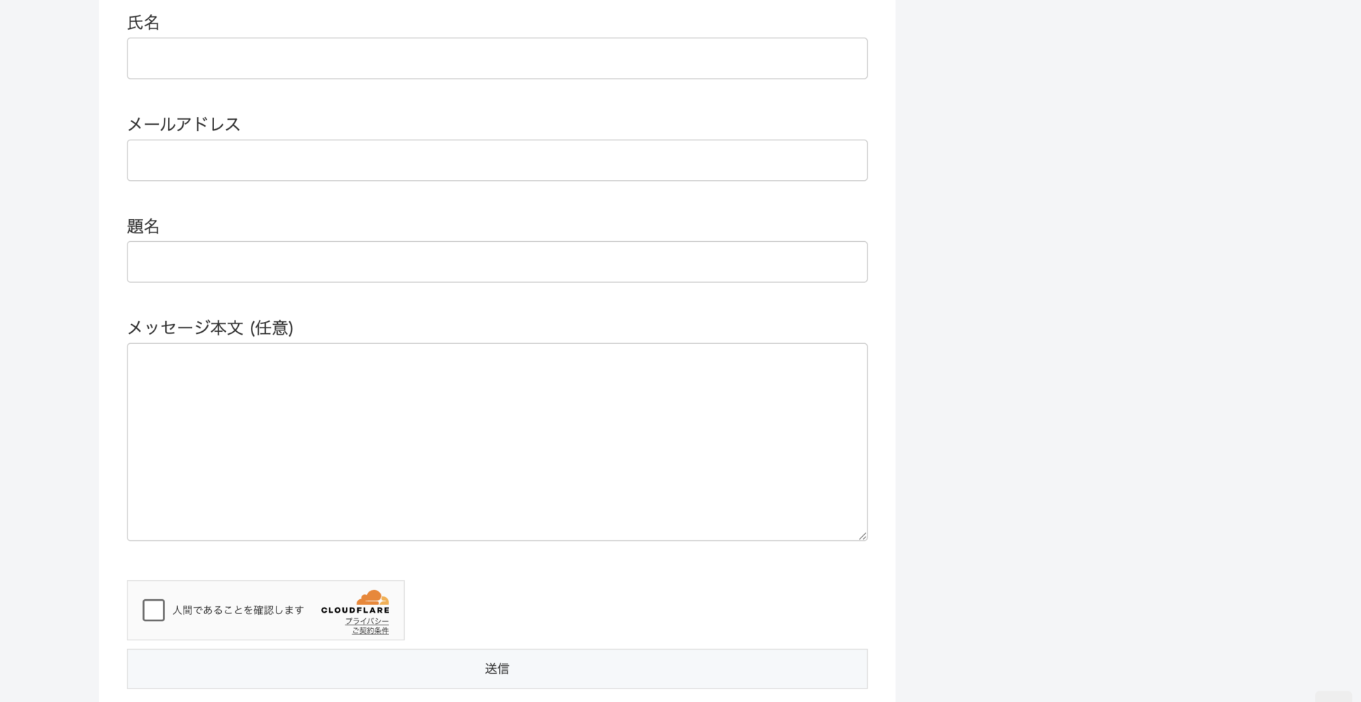Open the ご契約条件 link
The height and width of the screenshot is (702, 1361).
pyautogui.click(x=371, y=630)
